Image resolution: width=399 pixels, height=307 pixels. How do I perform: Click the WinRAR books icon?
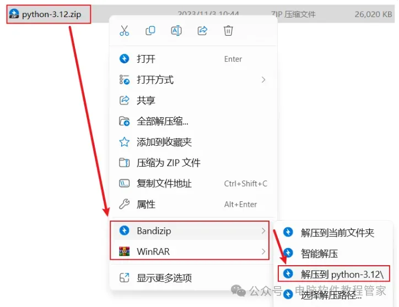pos(124,251)
